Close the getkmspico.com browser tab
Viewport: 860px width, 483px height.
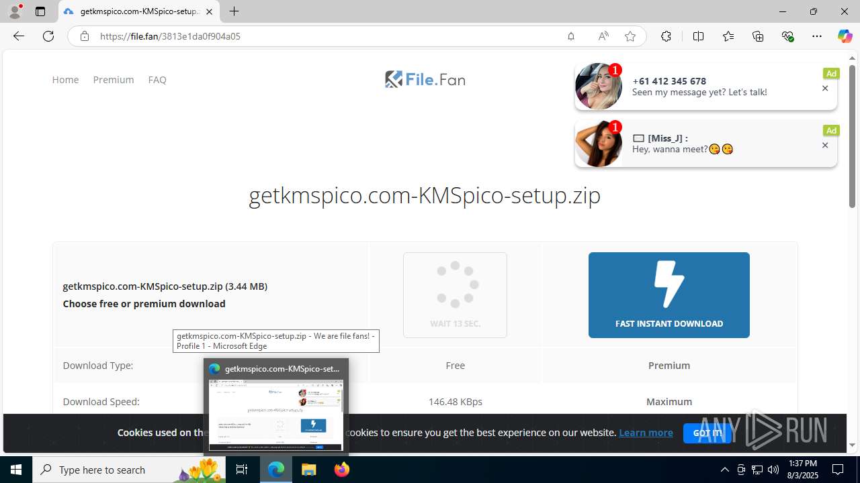tap(209, 11)
